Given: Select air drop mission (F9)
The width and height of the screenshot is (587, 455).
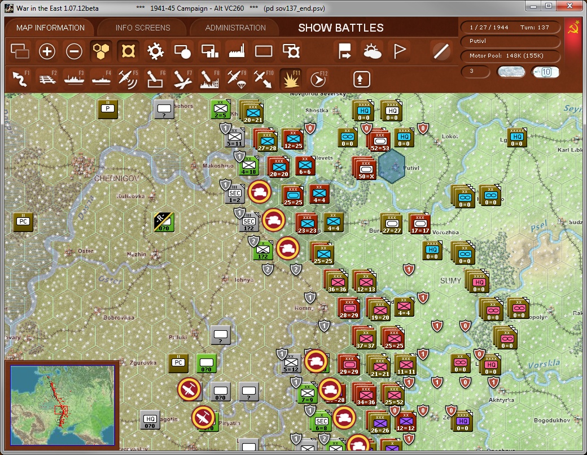Looking at the screenshot, I should point(236,78).
